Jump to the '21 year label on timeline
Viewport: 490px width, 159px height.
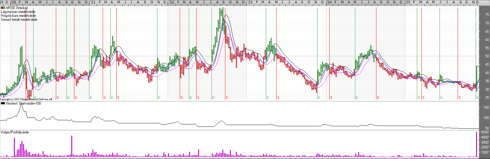tap(93, 2)
